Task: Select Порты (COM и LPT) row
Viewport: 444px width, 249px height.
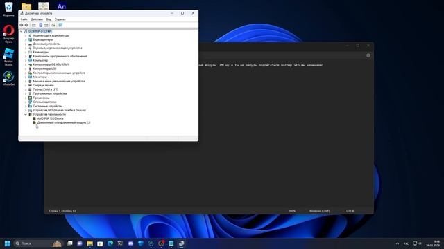Action: pyautogui.click(x=45, y=89)
